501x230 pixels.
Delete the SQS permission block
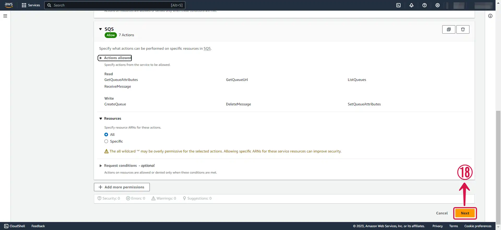point(463,29)
